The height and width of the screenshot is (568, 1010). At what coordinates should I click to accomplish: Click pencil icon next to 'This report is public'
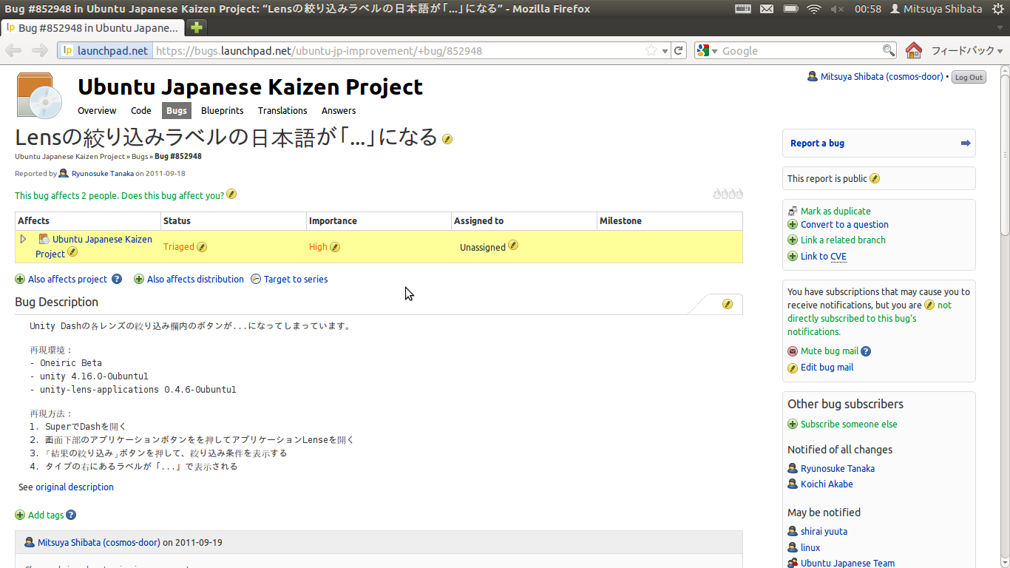pos(875,178)
